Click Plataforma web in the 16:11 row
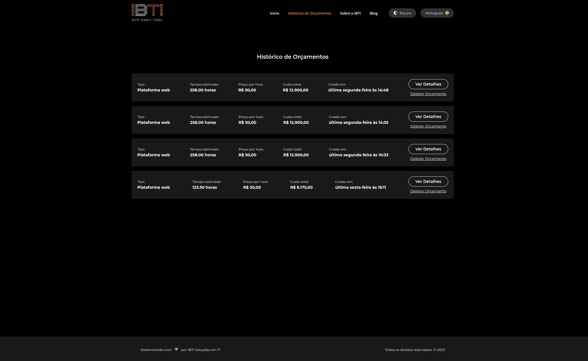 coord(154,187)
